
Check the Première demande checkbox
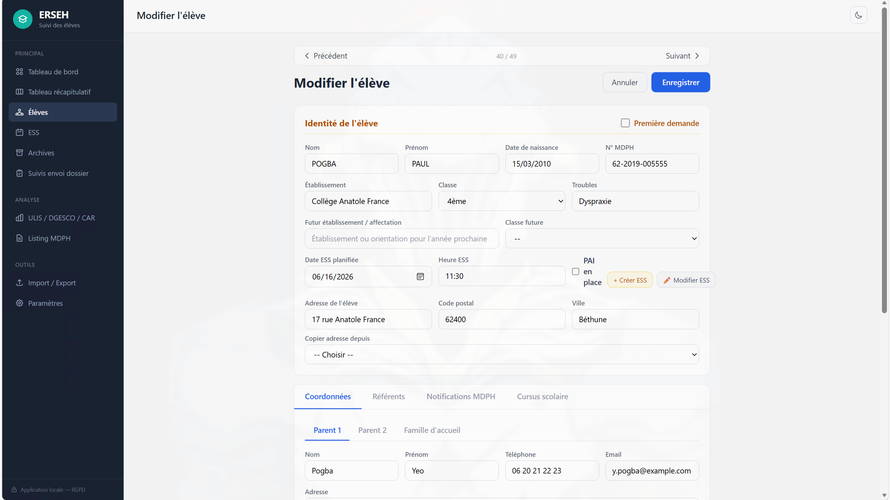pyautogui.click(x=625, y=123)
